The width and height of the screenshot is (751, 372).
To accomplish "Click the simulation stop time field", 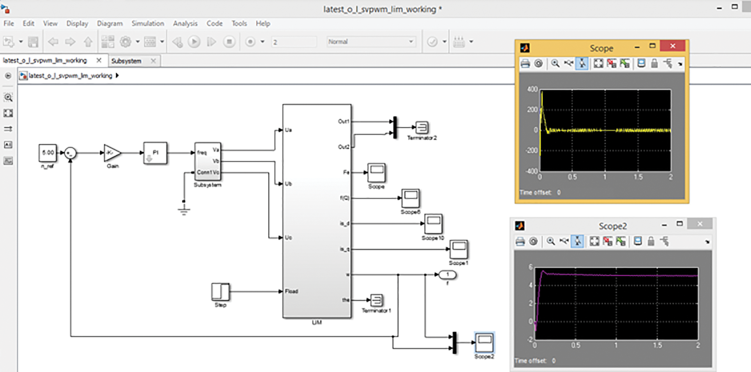I will (293, 42).
